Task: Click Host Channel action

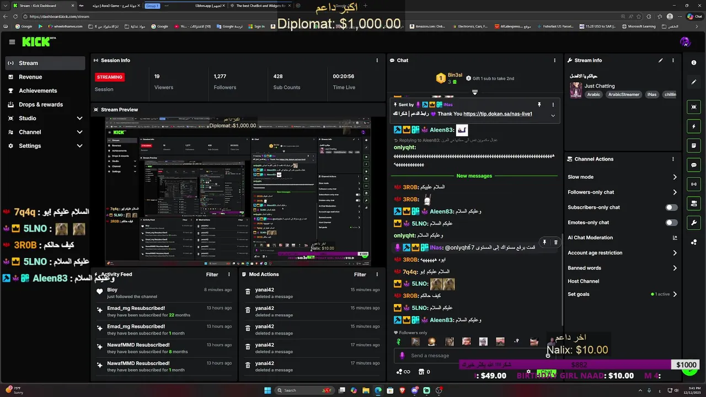Action: click(x=584, y=281)
